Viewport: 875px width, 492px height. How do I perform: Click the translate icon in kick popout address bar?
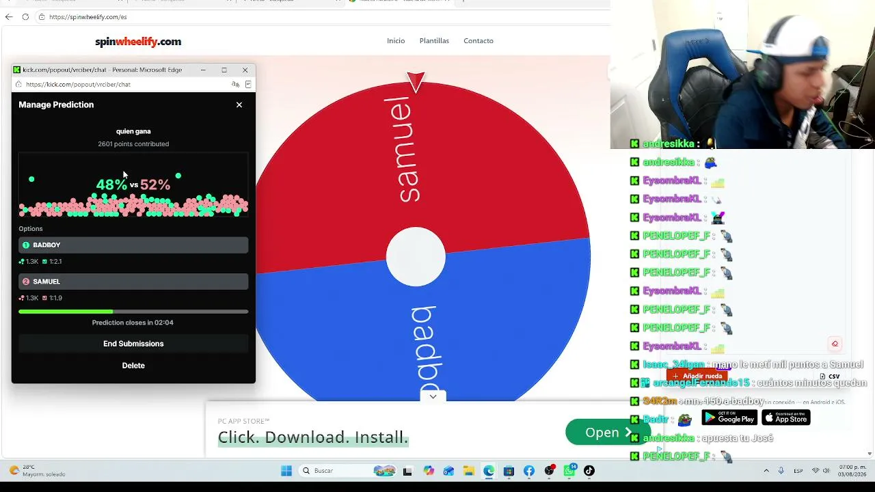tap(235, 84)
